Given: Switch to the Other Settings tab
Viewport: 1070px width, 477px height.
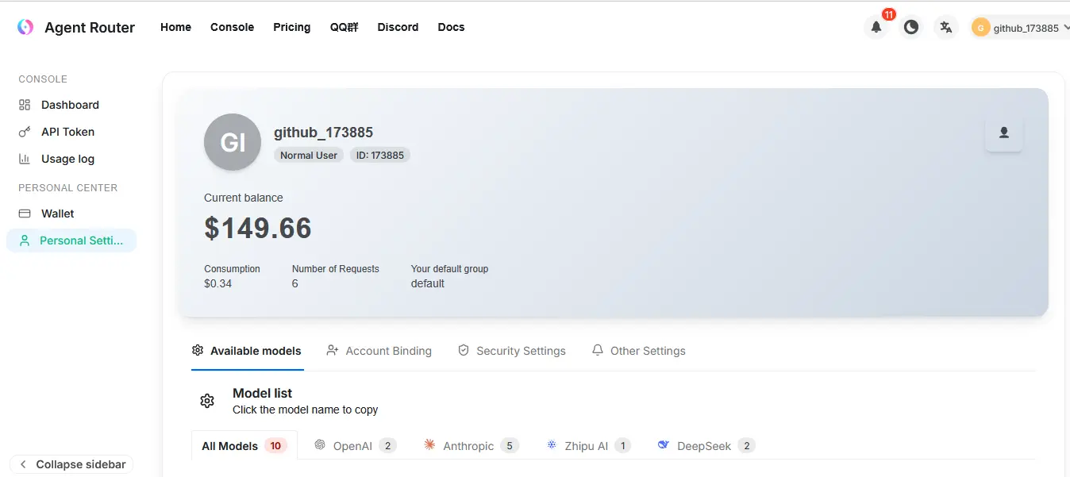Looking at the screenshot, I should pos(639,351).
